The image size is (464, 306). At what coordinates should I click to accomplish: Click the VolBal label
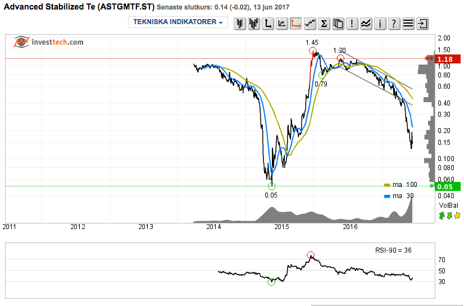pyautogui.click(x=449, y=205)
